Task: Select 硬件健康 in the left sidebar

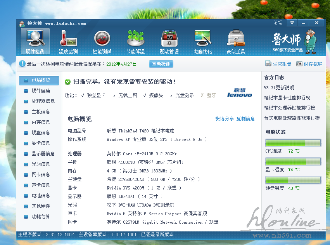Action: pos(40,91)
